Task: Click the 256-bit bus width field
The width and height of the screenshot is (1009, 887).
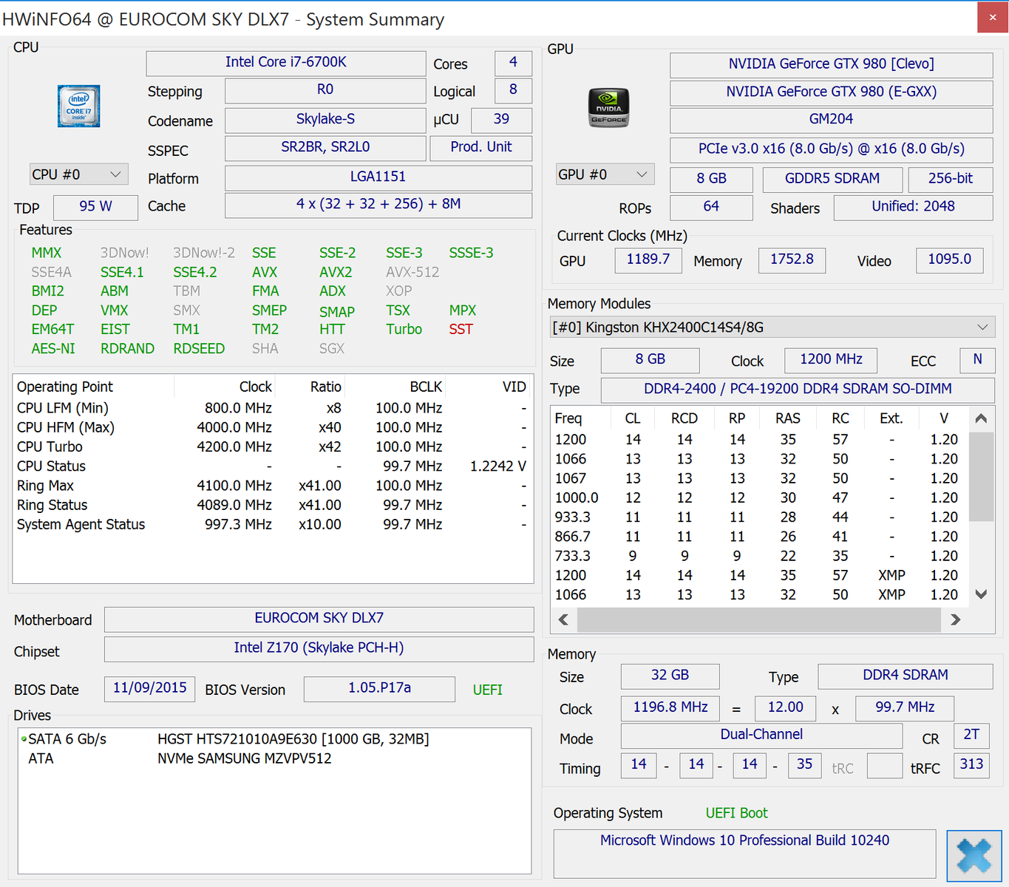Action: pos(951,180)
